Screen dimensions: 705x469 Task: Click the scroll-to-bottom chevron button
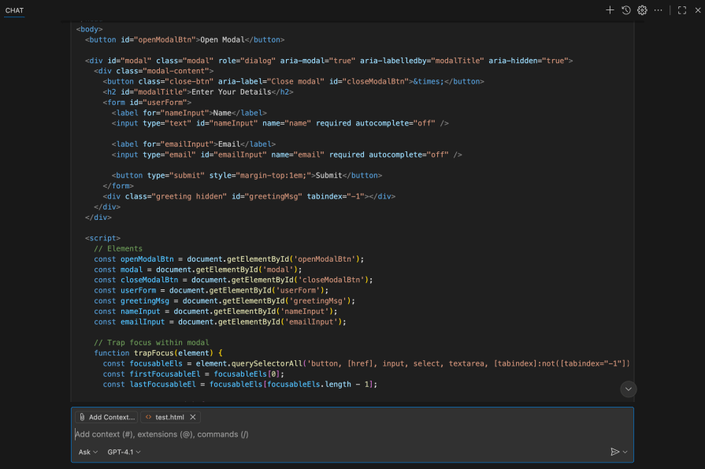click(x=628, y=389)
